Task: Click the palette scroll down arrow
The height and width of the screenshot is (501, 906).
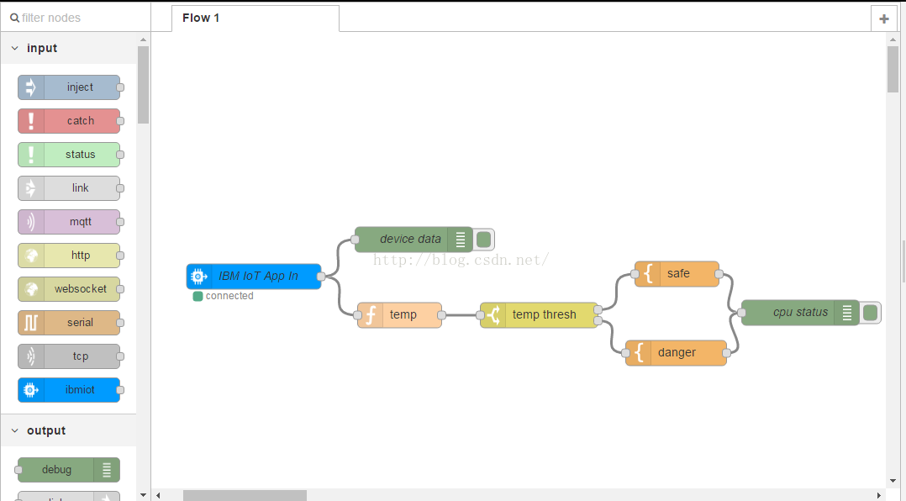Action: pos(143,495)
